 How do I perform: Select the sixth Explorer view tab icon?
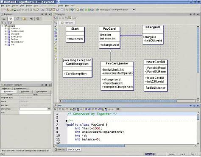coord(38,19)
